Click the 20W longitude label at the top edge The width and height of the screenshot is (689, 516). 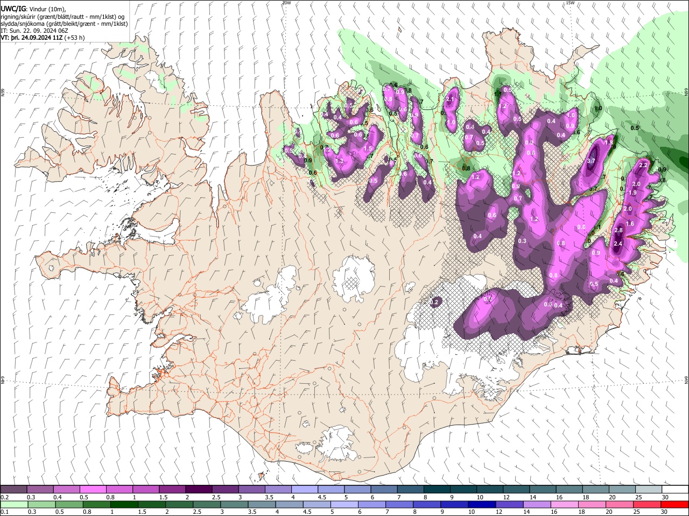286,3
